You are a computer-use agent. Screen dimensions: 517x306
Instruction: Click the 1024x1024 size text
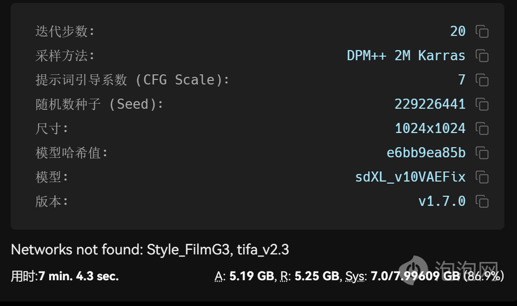click(430, 129)
